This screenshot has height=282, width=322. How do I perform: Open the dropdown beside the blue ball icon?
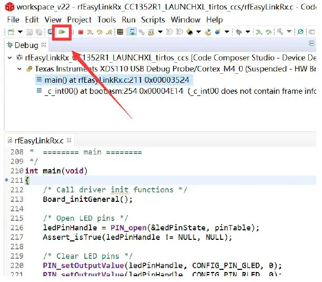click(x=227, y=32)
